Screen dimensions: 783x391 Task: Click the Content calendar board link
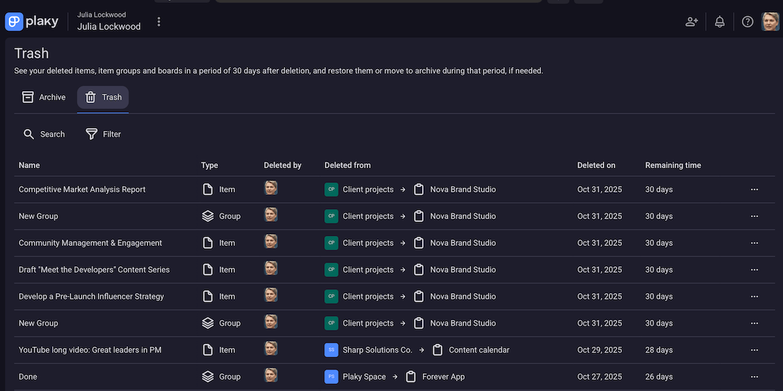[479, 350]
